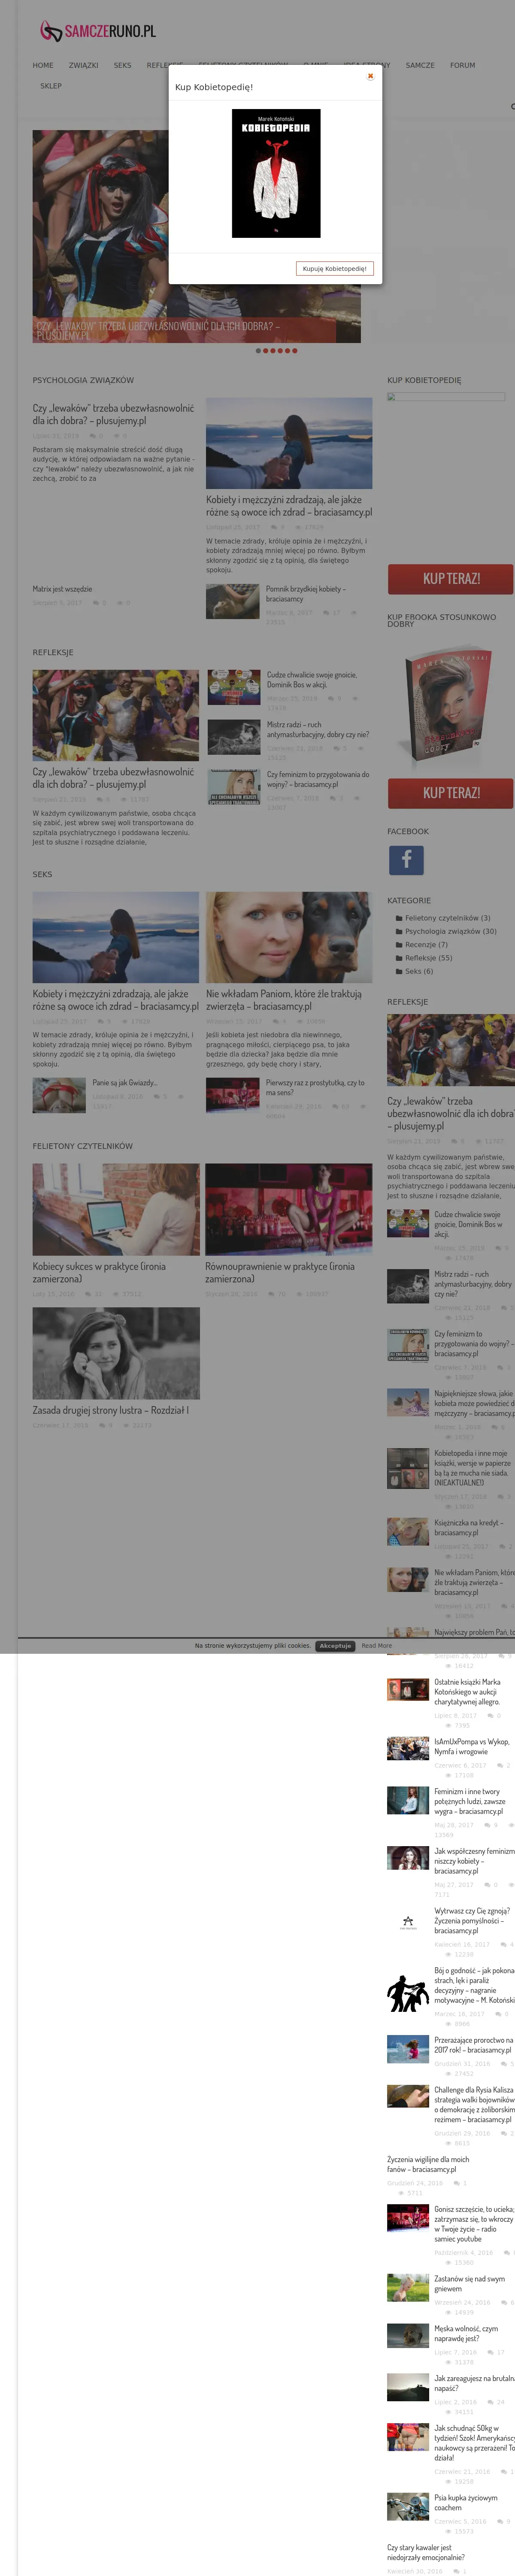Viewport: 515px width, 2576px height.
Task: Click KUP TERAZ! button below ebook cover
Action: (x=451, y=793)
